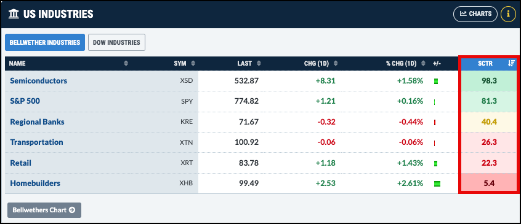The width and height of the screenshot is (521, 224).
Task: Click the XRT symbol
Action: [187, 163]
